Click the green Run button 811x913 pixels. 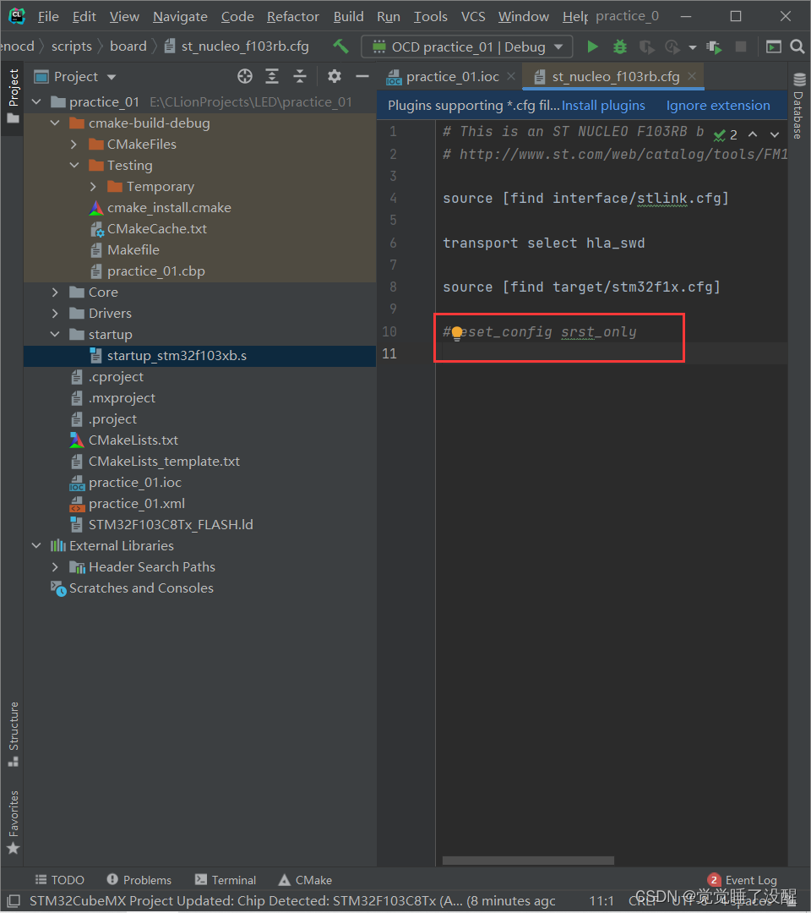point(592,46)
